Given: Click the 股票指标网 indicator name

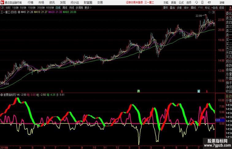Looking at the screenshot, I should coord(10,95).
